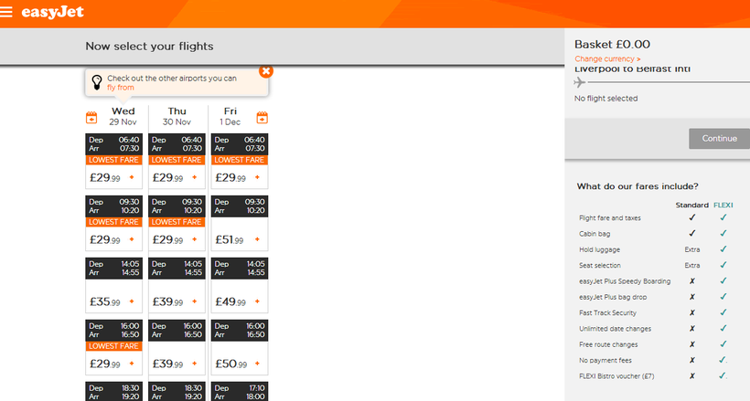This screenshot has width=750, height=401.
Task: Select Thu 06:40 flight at £29.99
Action: click(177, 161)
